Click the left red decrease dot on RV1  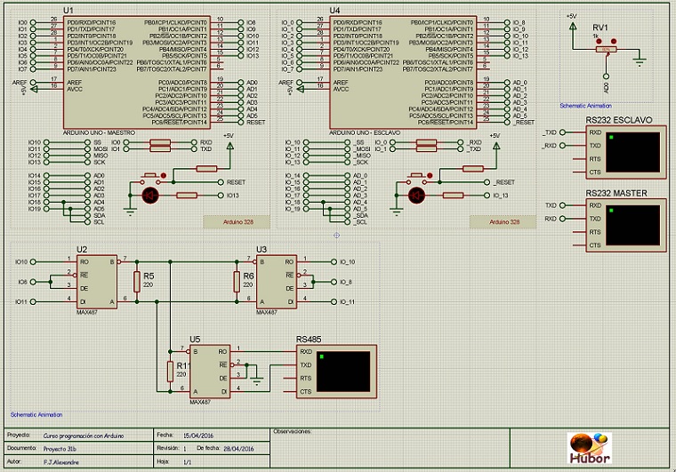[x=599, y=42]
